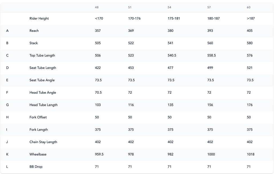Click the Chain Stay Length label
274x174 pixels.
[x=43, y=142]
